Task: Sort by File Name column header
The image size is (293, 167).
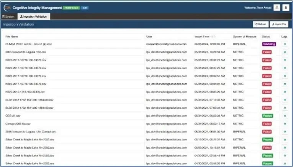Action: tap(12, 36)
